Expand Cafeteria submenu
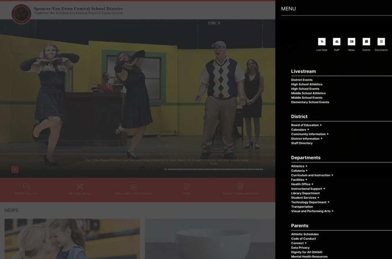 pos(307,171)
